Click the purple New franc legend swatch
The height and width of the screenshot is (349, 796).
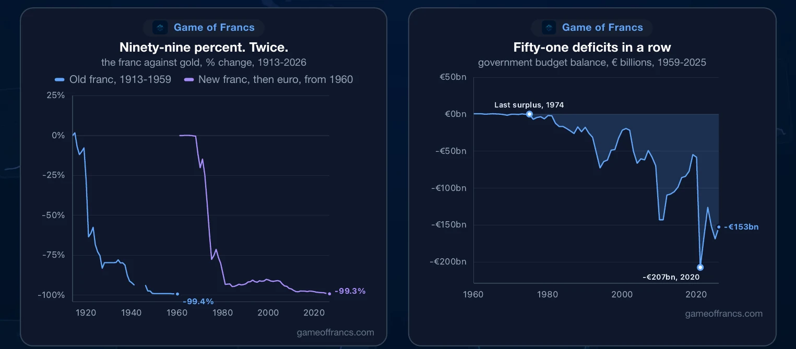tap(189, 80)
